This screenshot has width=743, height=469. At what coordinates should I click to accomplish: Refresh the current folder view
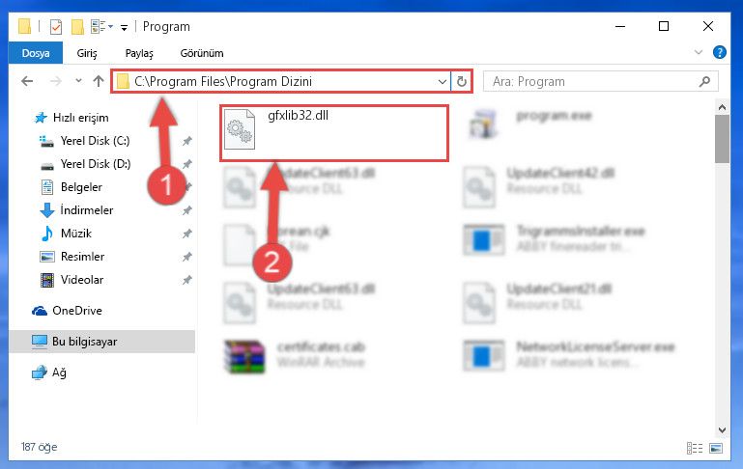(x=462, y=82)
